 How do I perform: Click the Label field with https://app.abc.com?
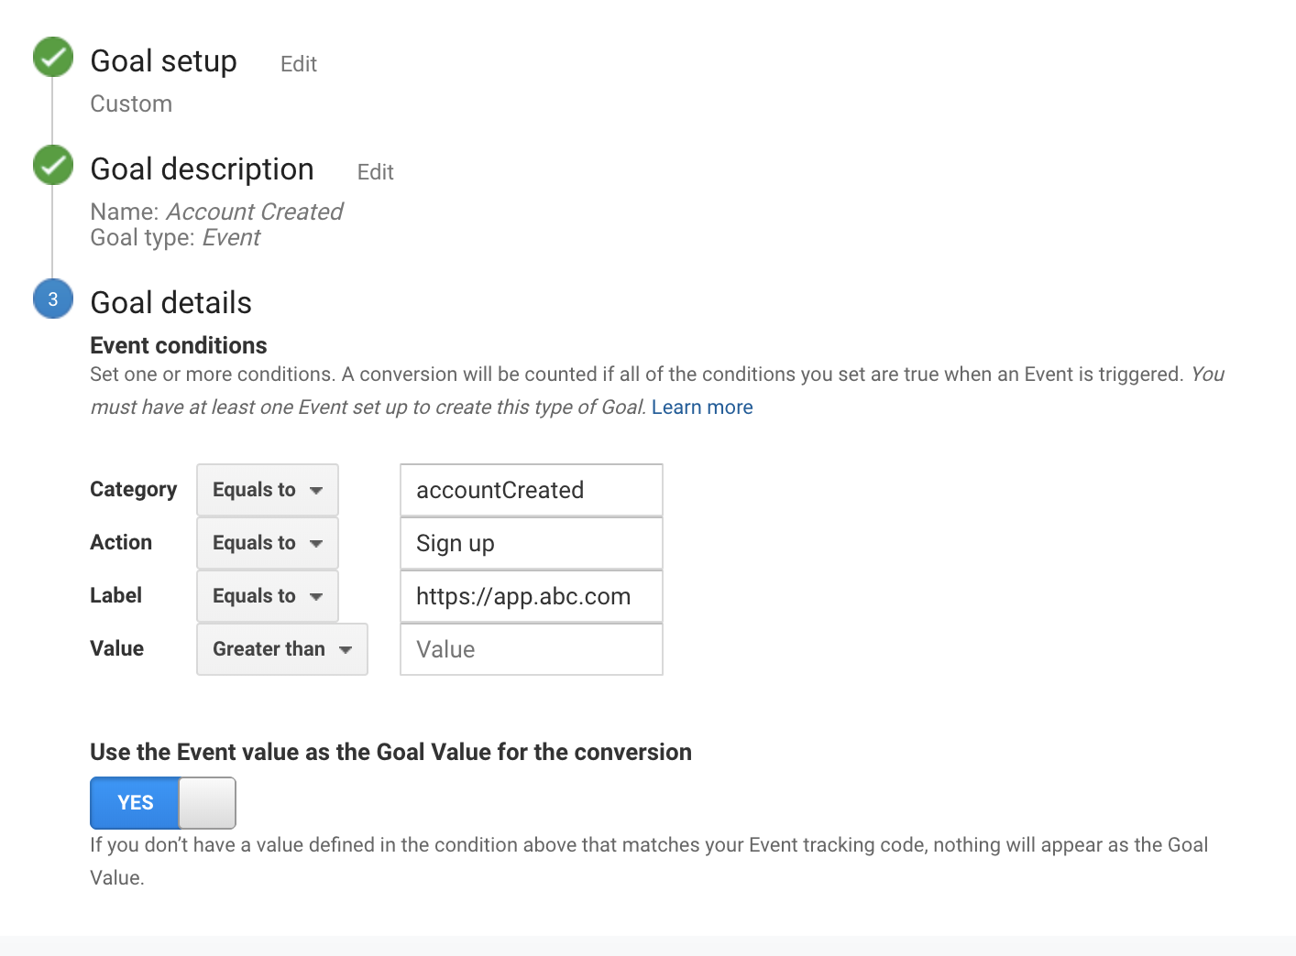(x=531, y=596)
